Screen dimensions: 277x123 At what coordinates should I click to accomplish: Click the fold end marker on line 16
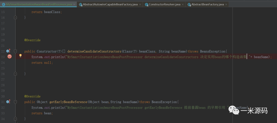(x=15, y=17)
